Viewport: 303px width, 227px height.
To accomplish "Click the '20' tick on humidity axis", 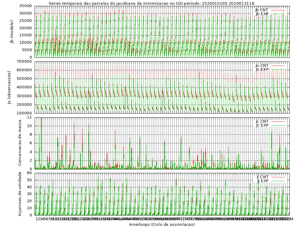I will (x=29, y=201).
